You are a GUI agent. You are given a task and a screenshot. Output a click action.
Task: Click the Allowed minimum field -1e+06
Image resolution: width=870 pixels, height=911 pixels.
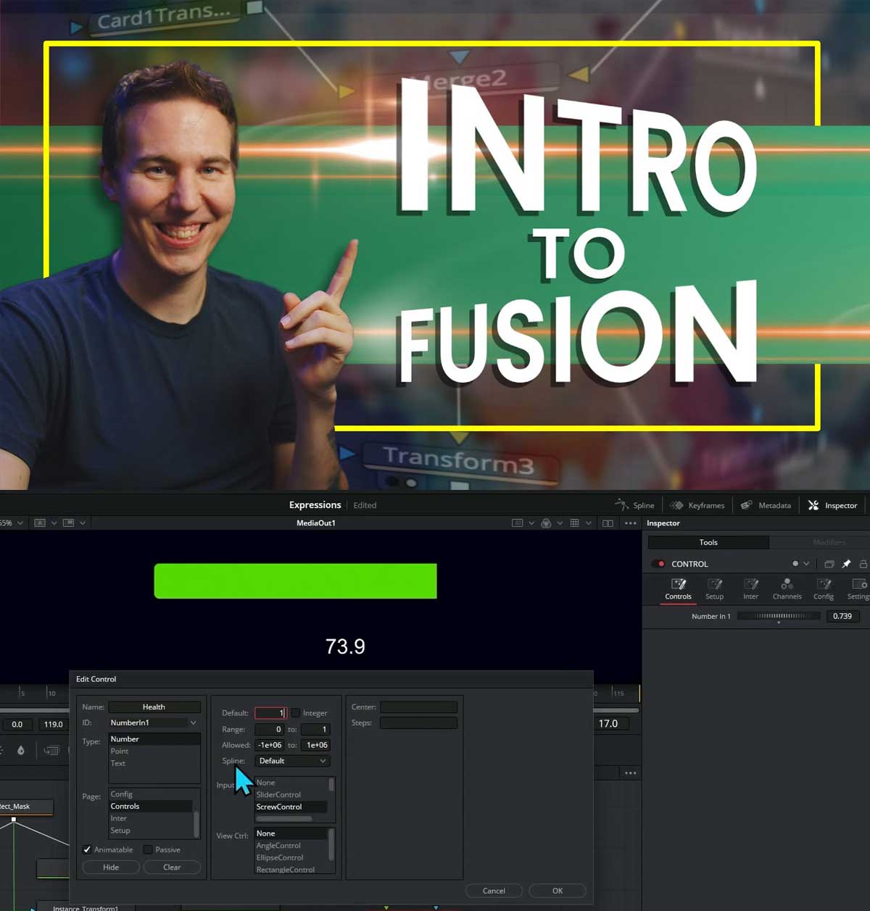tap(270, 745)
